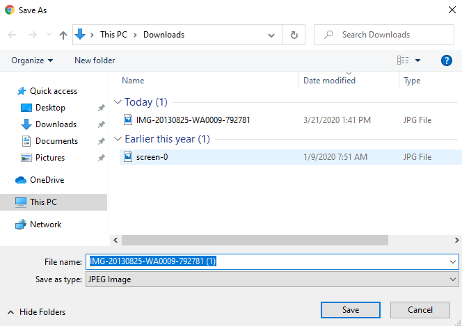Click the Refresh Downloads button
This screenshot has height=326, width=462.
pyautogui.click(x=294, y=35)
